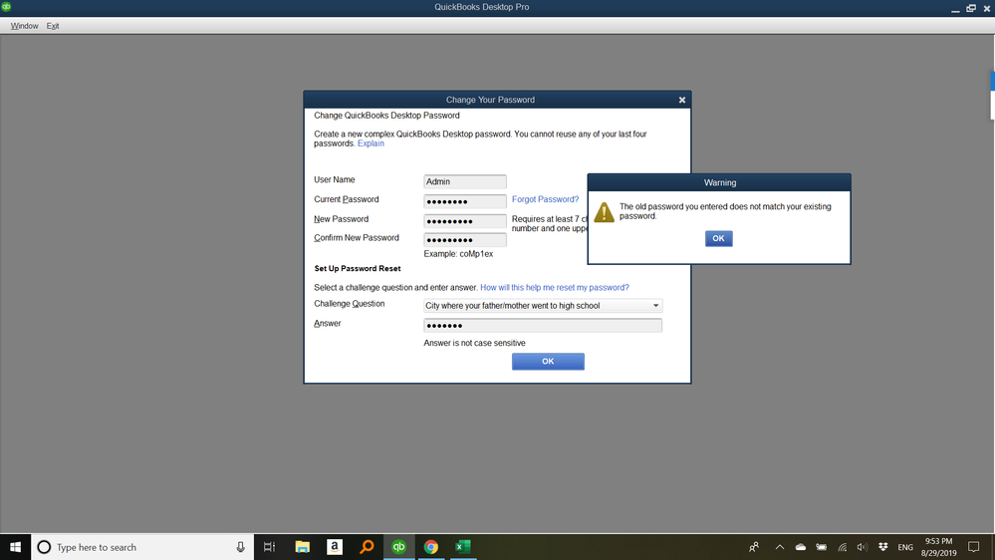This screenshot has width=995, height=560.
Task: Click 'Set Up Password Reset' heading
Action: [358, 269]
